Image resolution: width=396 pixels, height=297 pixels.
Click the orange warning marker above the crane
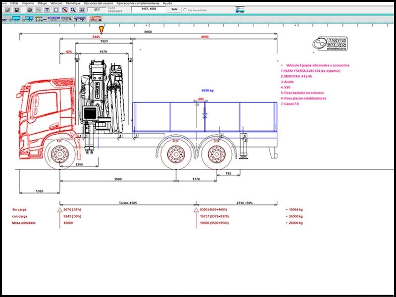pos(101,30)
